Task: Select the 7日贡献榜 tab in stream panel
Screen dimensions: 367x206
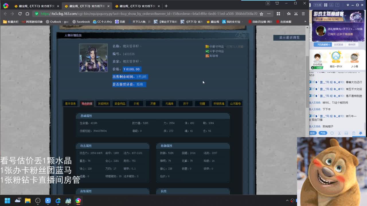Action: point(322,45)
